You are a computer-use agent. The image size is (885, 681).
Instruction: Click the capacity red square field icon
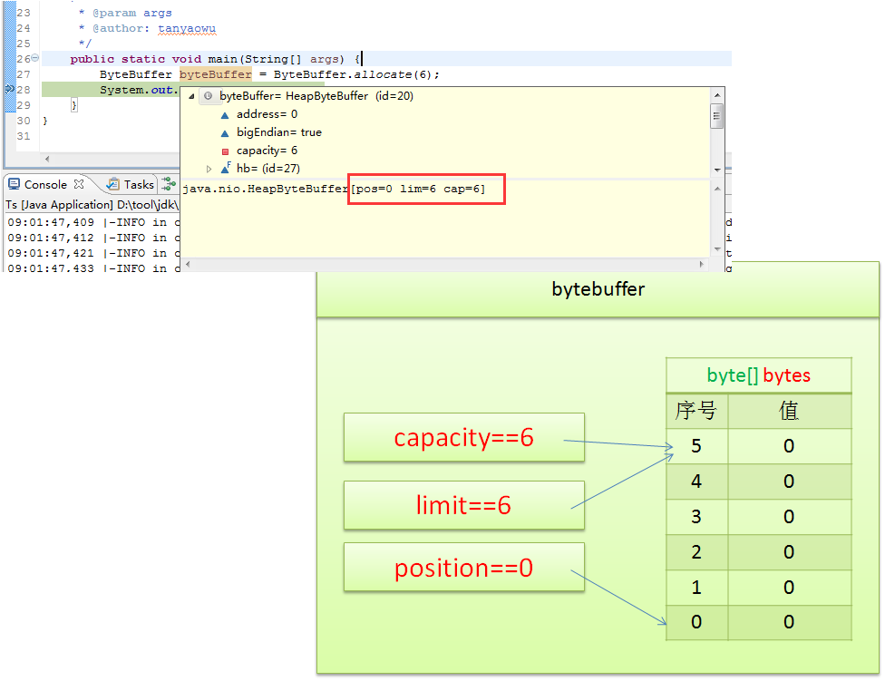[x=225, y=151]
